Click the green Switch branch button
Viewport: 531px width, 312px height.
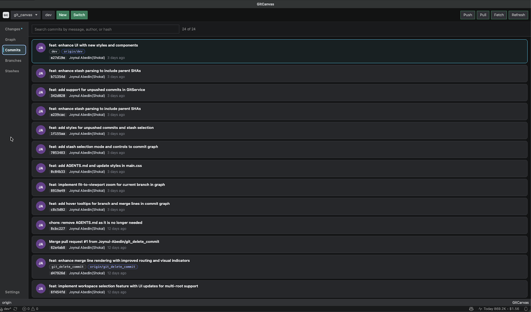point(79,15)
